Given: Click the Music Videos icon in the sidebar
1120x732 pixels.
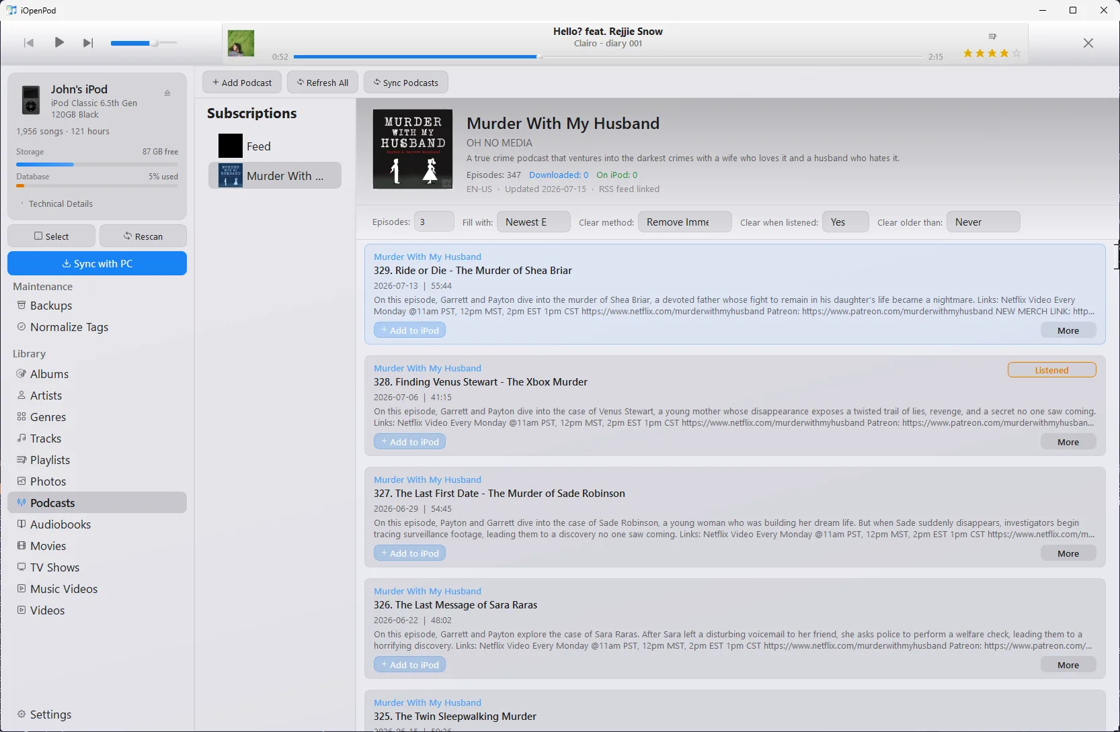Looking at the screenshot, I should pos(22,589).
